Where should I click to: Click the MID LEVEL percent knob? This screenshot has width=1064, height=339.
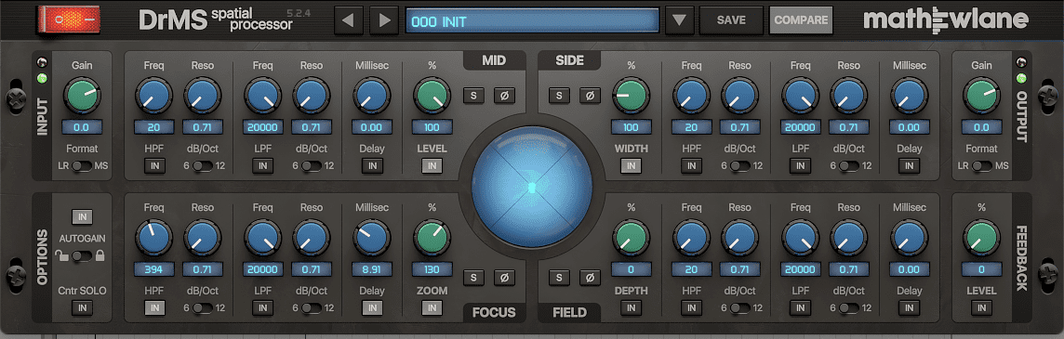[x=432, y=96]
